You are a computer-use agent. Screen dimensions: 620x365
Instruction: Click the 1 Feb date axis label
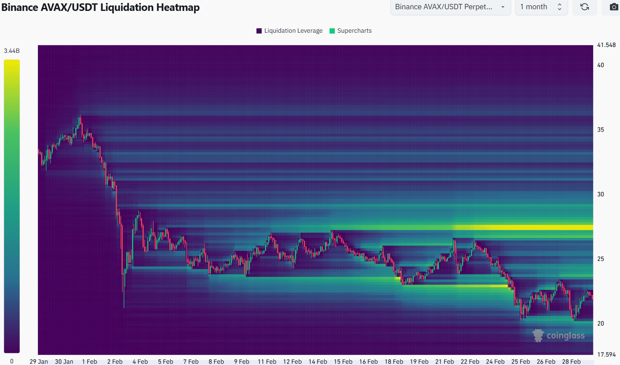tap(90, 362)
